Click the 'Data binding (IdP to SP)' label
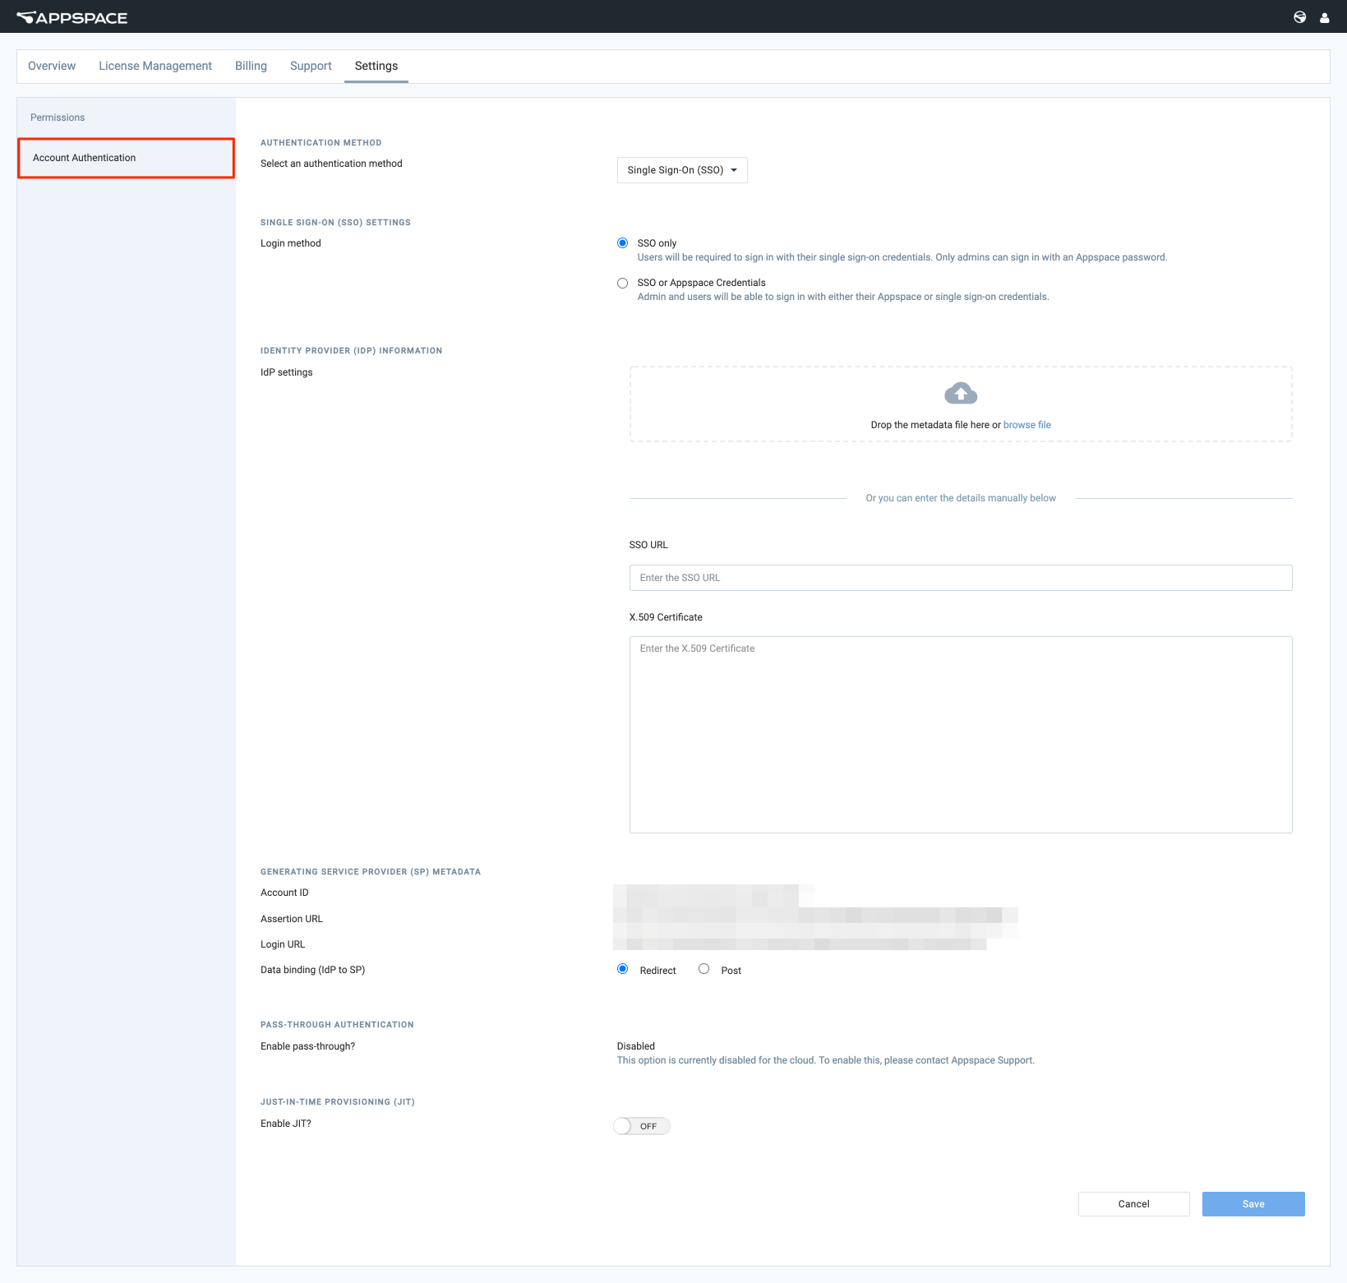 [313, 970]
